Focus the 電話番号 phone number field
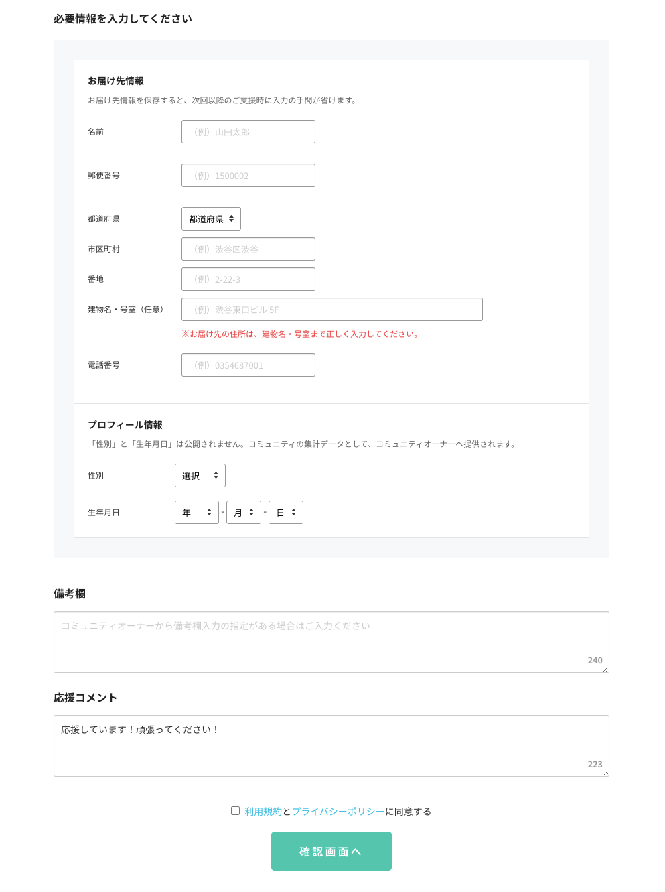 [x=248, y=365]
